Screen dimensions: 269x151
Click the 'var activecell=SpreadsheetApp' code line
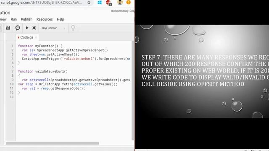point(76,80)
